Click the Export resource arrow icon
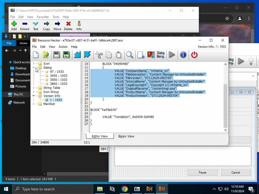Screen dimensions: 259x194 click(x=87, y=55)
